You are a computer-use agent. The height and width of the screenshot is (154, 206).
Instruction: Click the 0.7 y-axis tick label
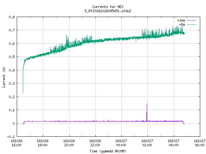12,30
